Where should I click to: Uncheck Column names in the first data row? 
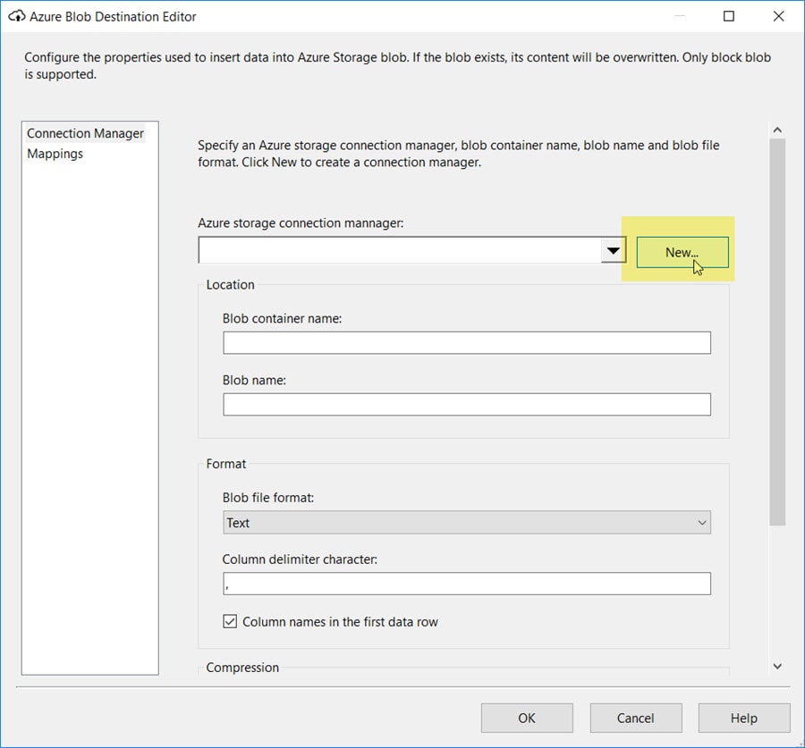point(230,621)
